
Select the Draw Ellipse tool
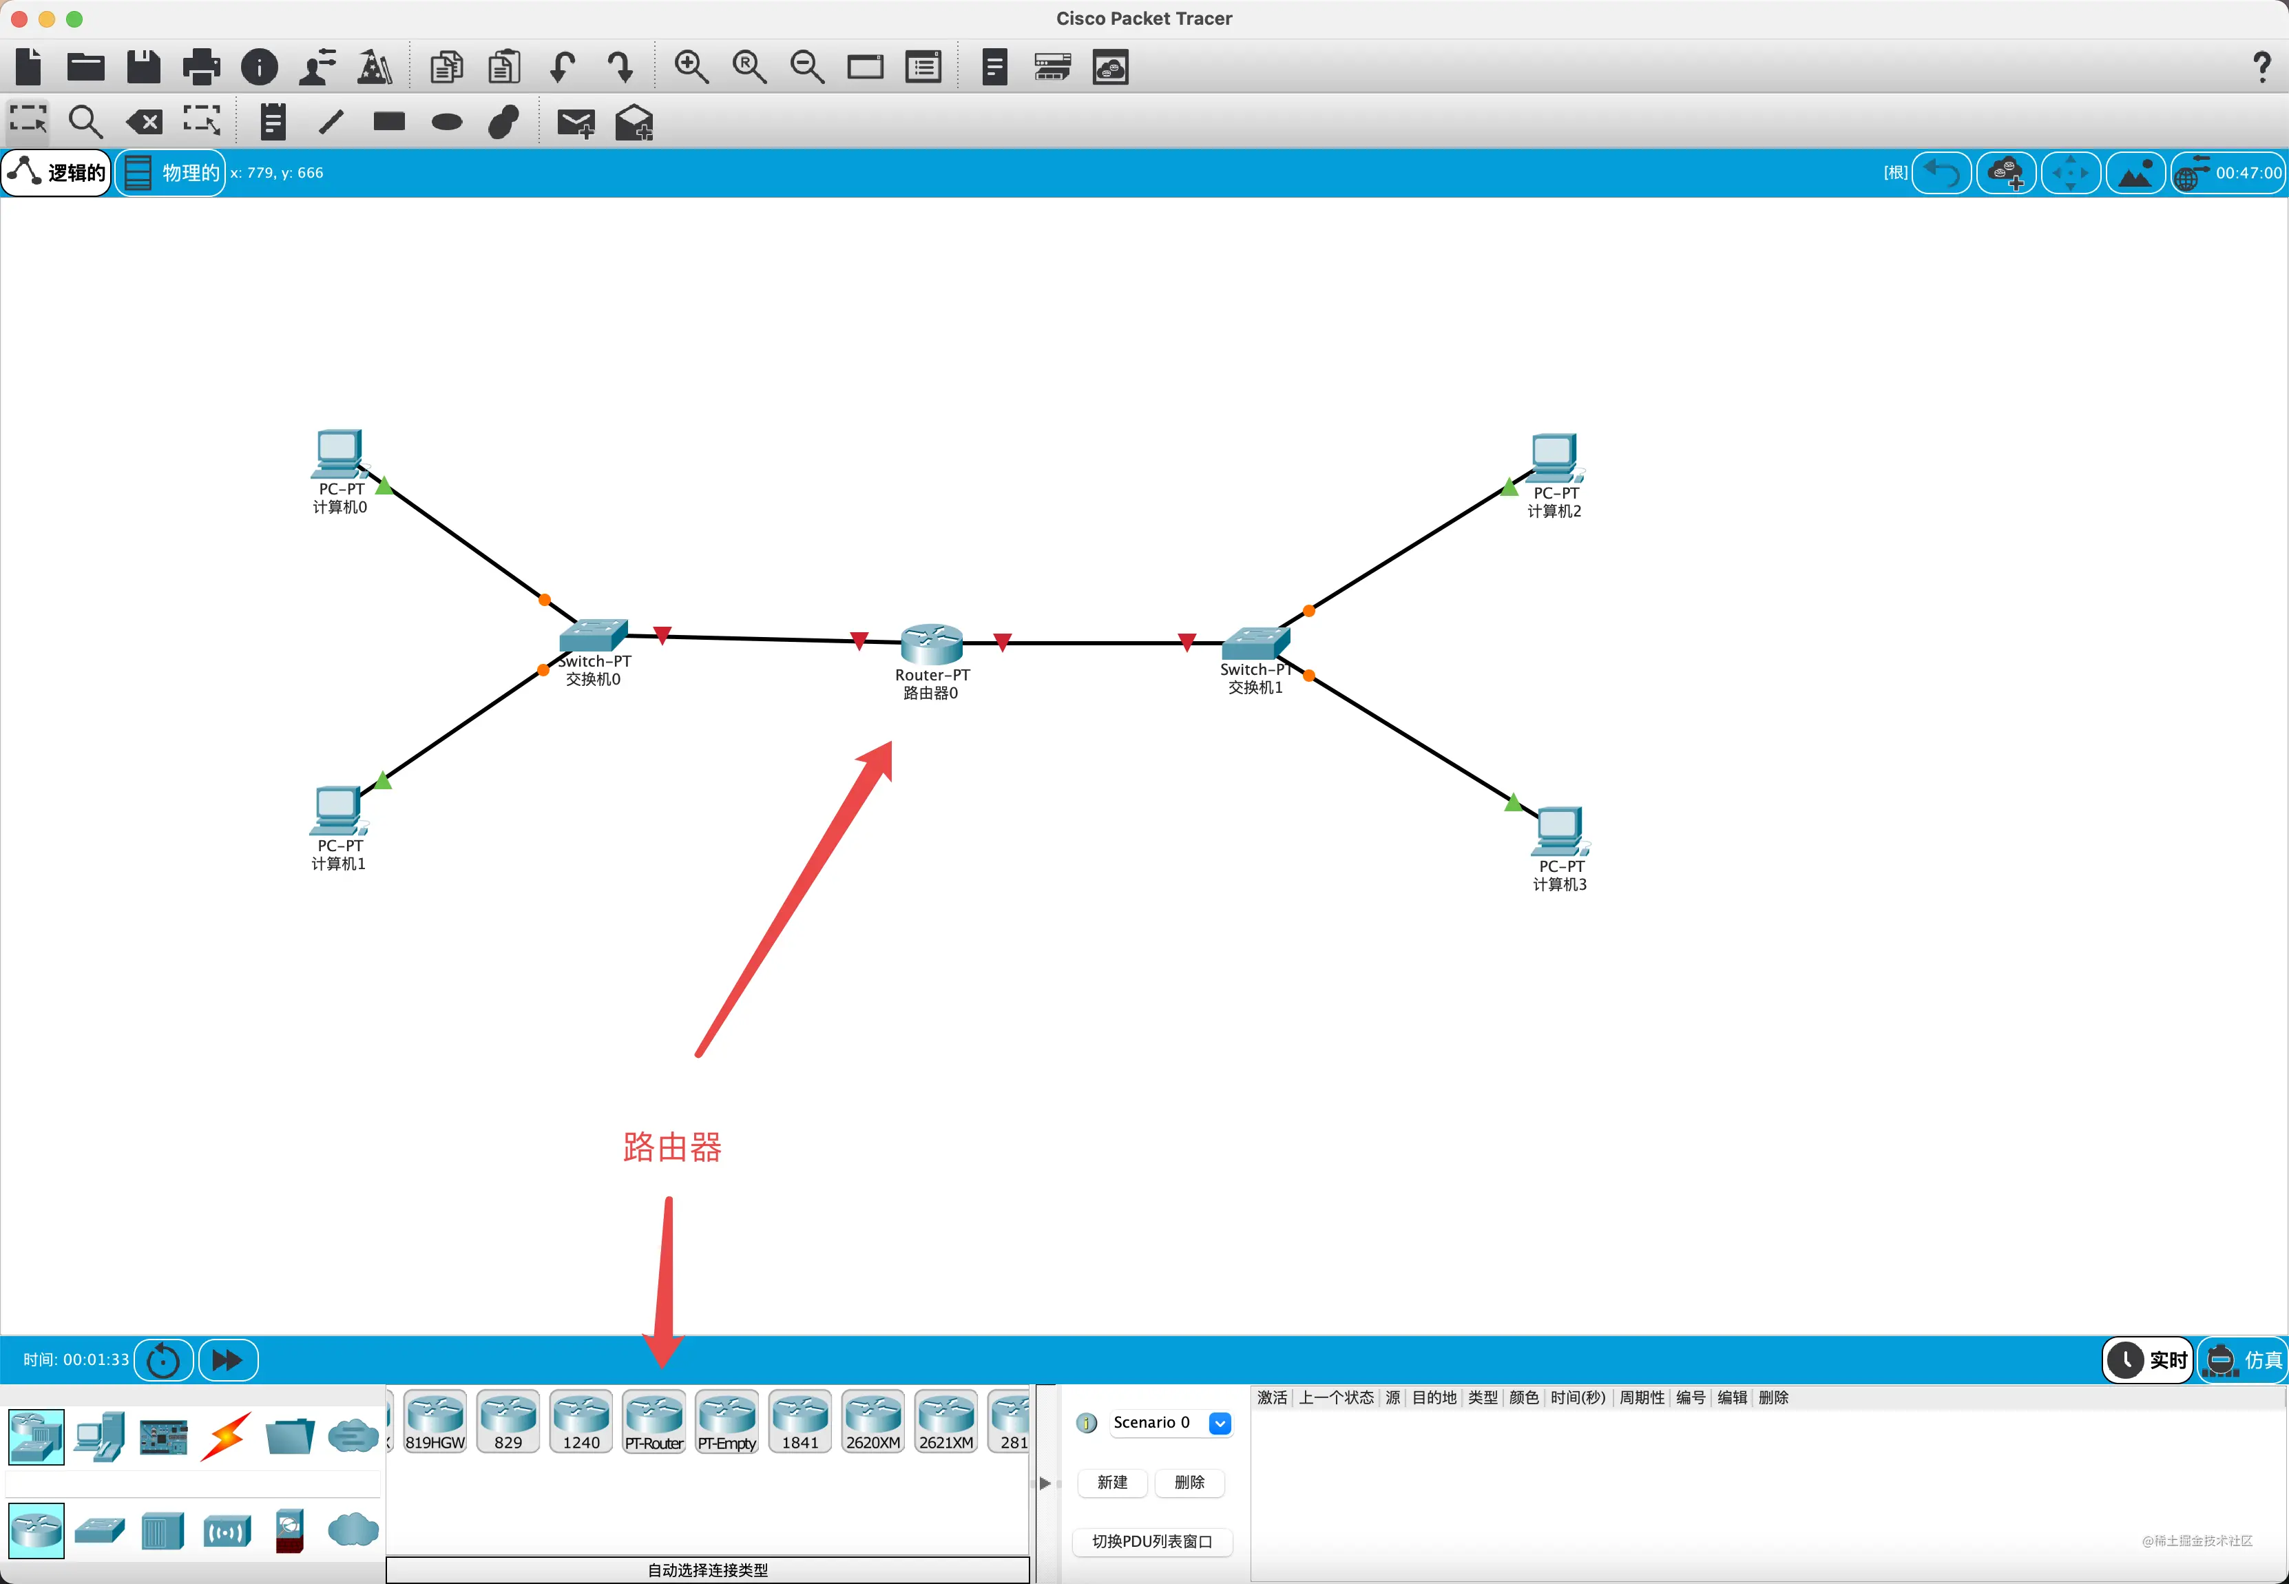pyautogui.click(x=448, y=122)
